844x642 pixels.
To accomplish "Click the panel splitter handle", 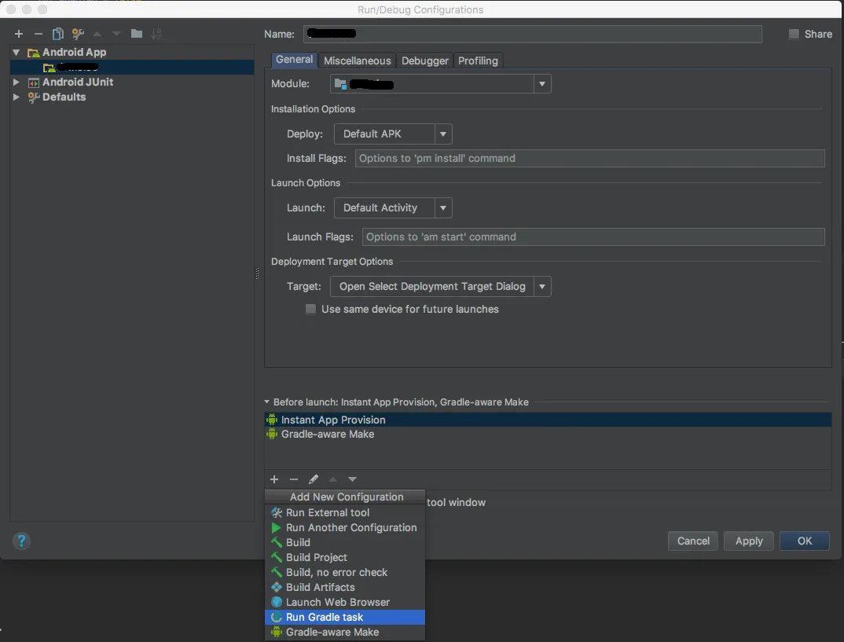I will (x=257, y=273).
